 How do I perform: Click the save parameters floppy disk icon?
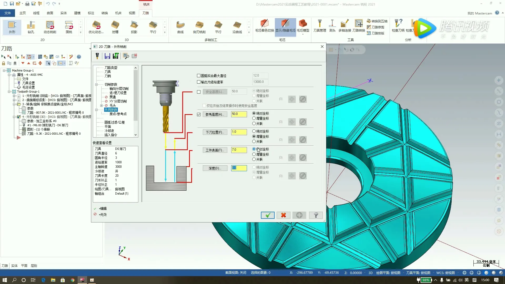[107, 56]
